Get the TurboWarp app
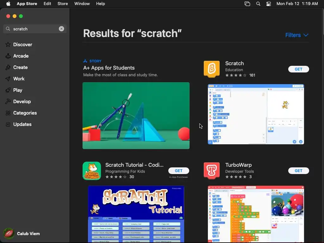Image resolution: width=324 pixels, height=243 pixels. [298, 171]
